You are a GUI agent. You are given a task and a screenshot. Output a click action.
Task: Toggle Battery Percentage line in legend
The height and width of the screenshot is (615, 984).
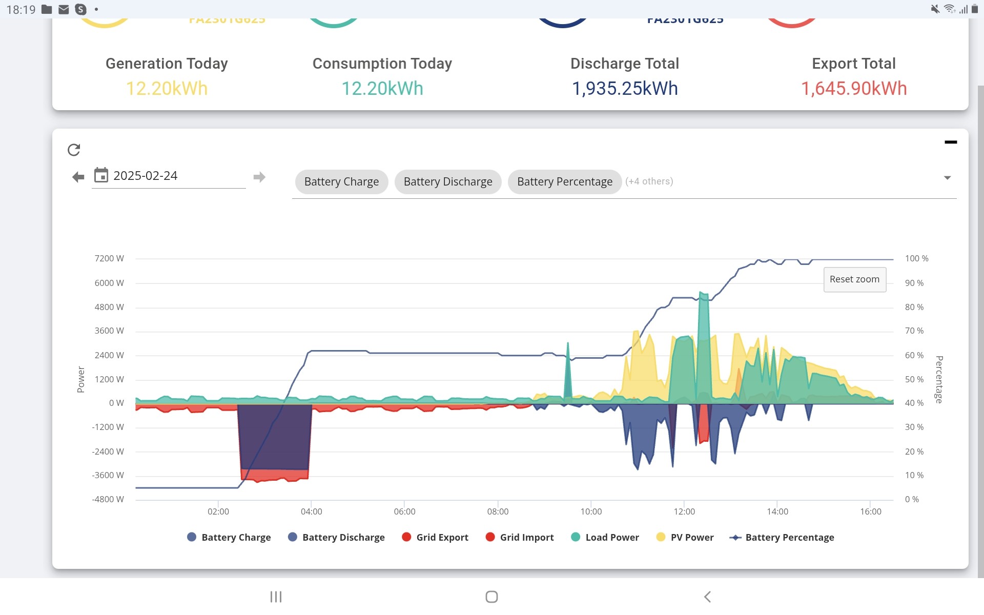[782, 537]
